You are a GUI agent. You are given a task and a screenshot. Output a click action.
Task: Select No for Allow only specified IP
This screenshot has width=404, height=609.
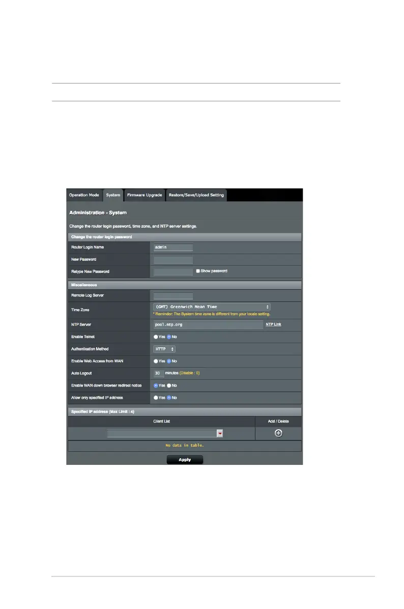(169, 398)
